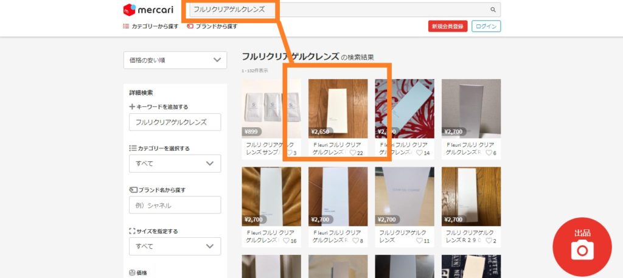
Task: Click the キーワードを追加する label
Action: coord(159,107)
